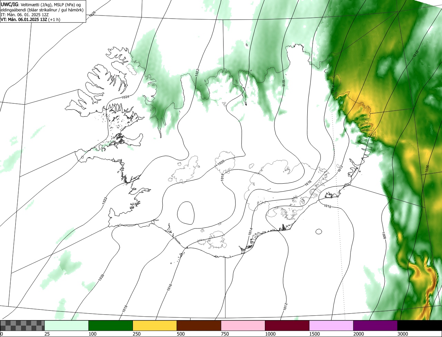
Task: Click the legend value '750'
Action: coord(224,334)
